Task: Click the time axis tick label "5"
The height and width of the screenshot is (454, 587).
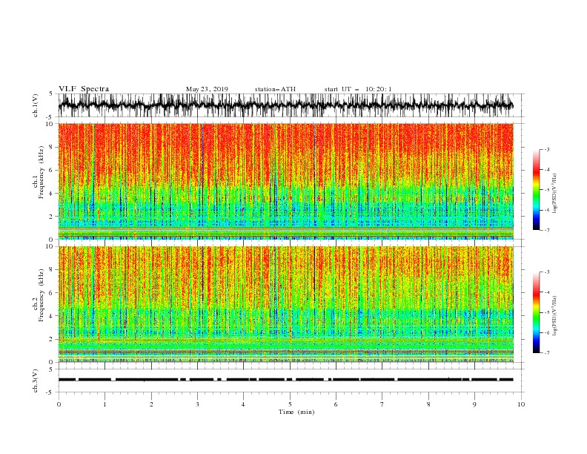Action: pos(290,404)
